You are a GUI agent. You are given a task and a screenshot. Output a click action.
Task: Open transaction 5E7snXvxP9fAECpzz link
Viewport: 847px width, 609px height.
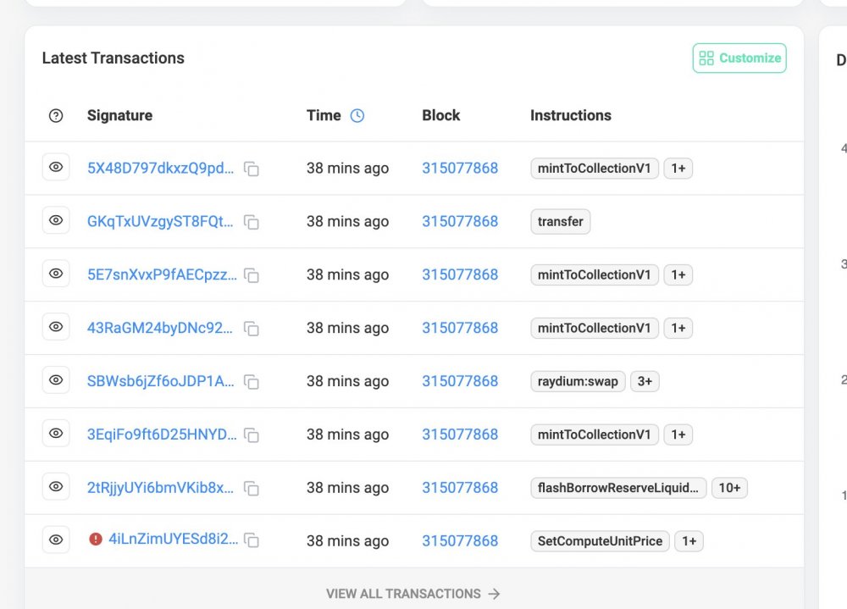(162, 274)
